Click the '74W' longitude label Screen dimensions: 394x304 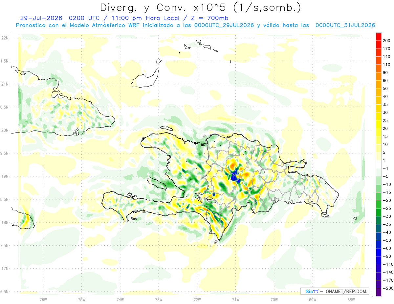pyautogui.click(x=120, y=299)
